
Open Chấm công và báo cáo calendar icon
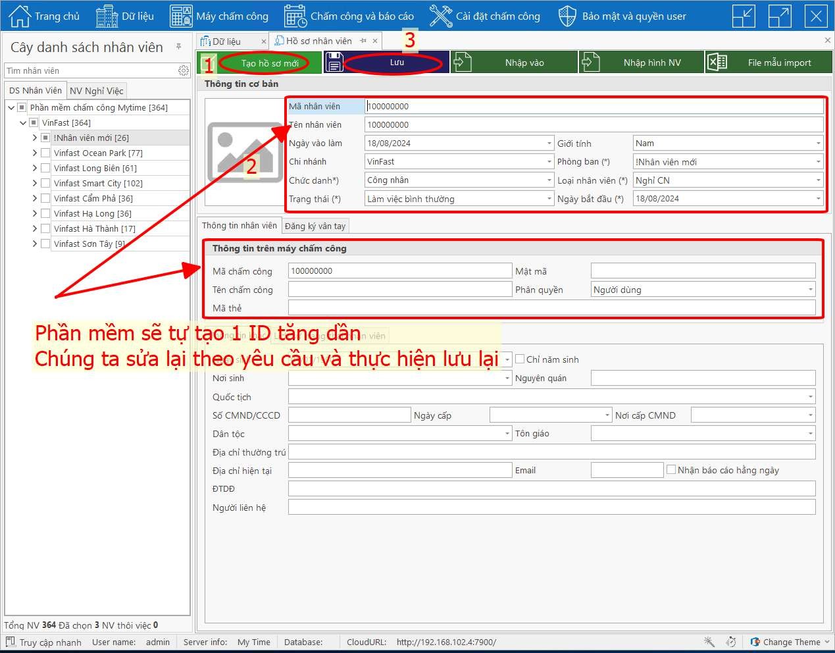[x=295, y=16]
